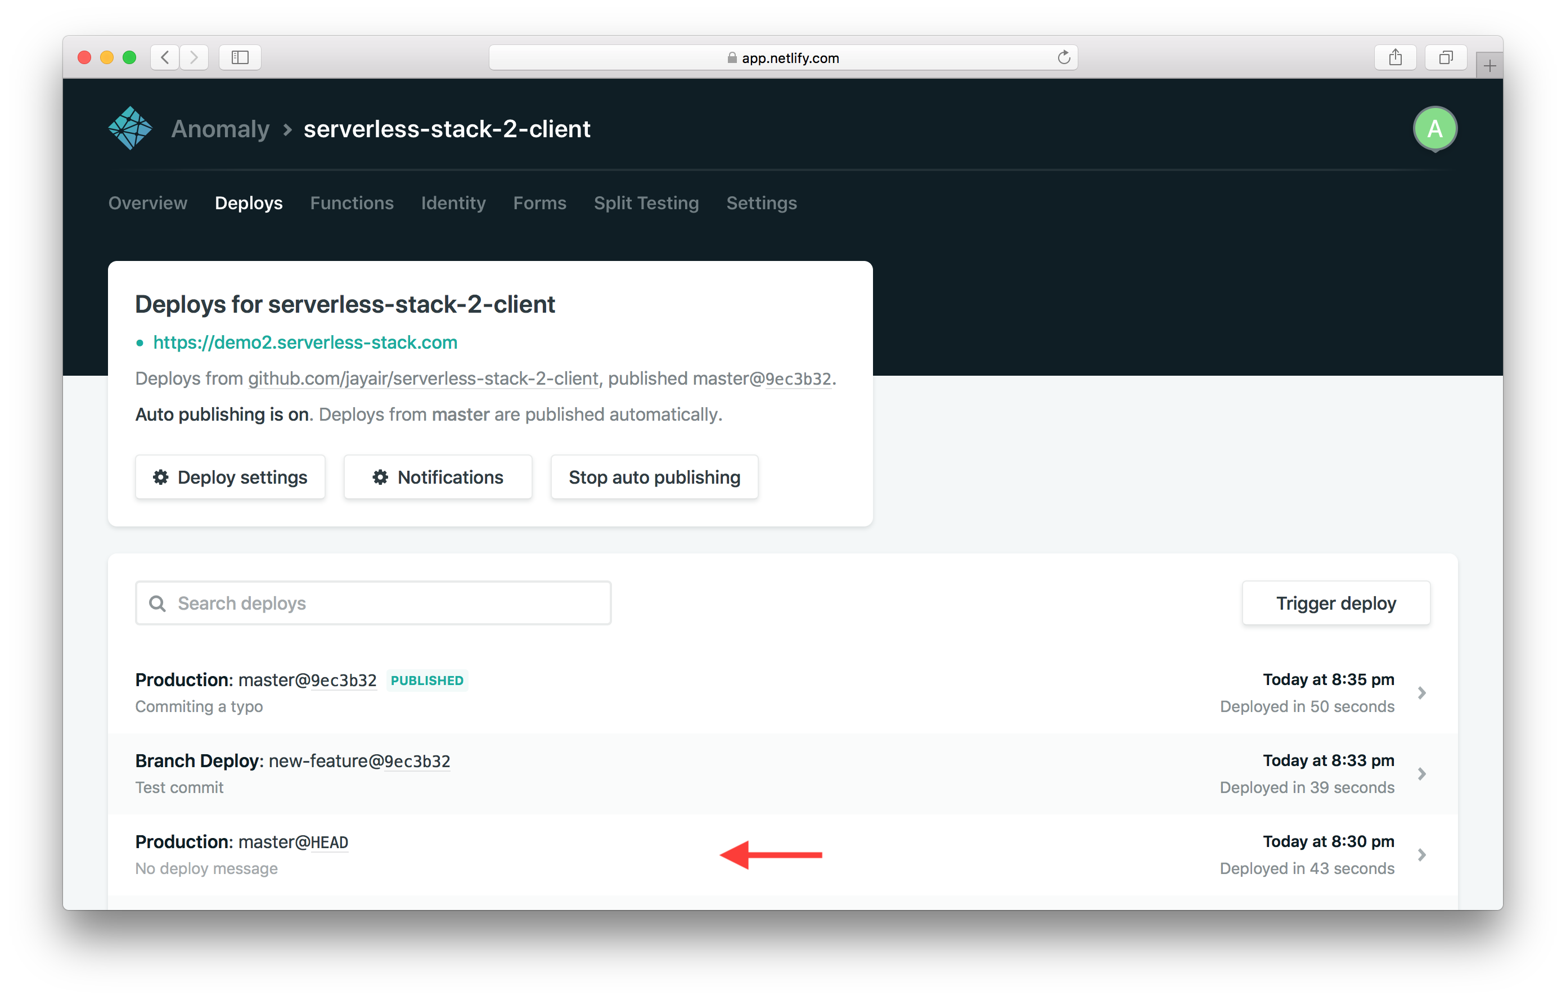Click the Search deploys input field
This screenshot has width=1566, height=1000.
[x=373, y=603]
